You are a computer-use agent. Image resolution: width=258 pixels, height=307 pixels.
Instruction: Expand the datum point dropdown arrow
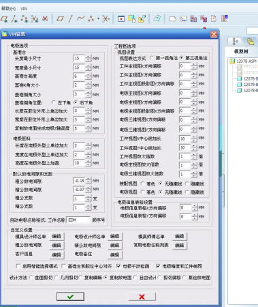(98, 18)
